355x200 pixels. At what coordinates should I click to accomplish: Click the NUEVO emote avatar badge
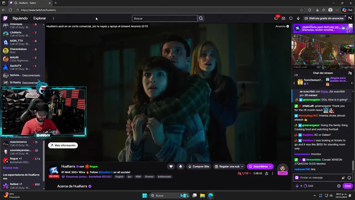click(283, 169)
